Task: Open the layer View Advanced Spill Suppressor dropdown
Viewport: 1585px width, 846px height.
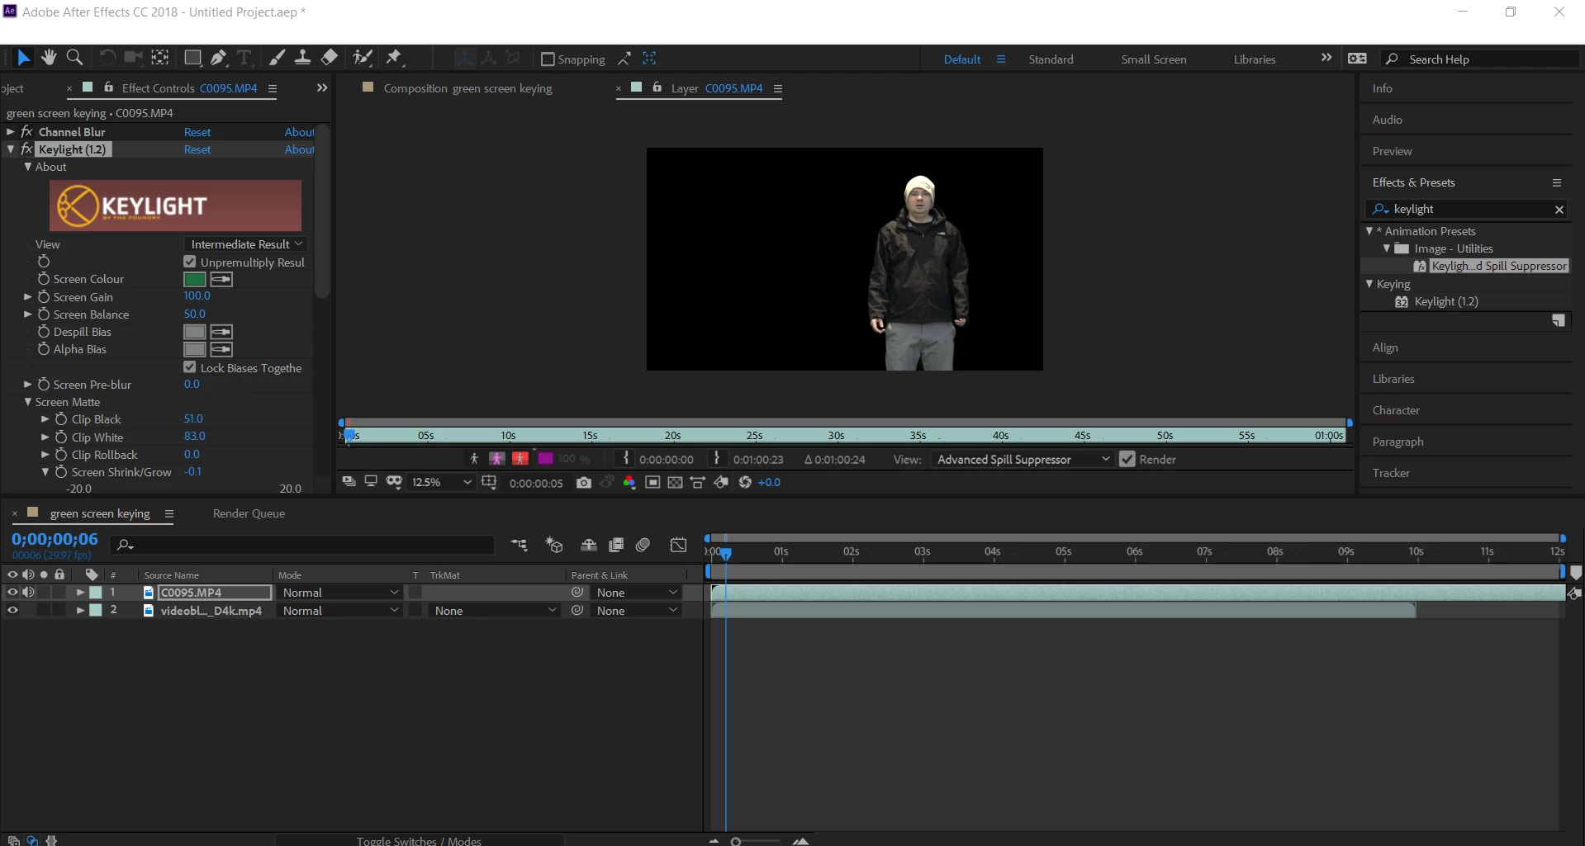Action: (1023, 460)
